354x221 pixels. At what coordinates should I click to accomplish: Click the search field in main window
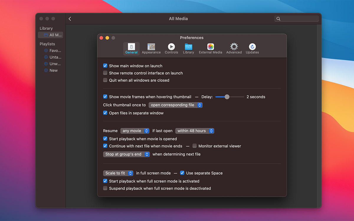pyautogui.click(x=296, y=19)
